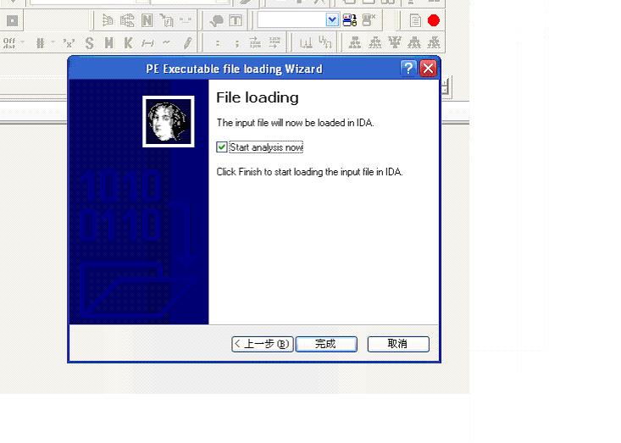The height and width of the screenshot is (443, 621).
Task: Tick the Start analysis now checkbox
Action: tap(222, 147)
